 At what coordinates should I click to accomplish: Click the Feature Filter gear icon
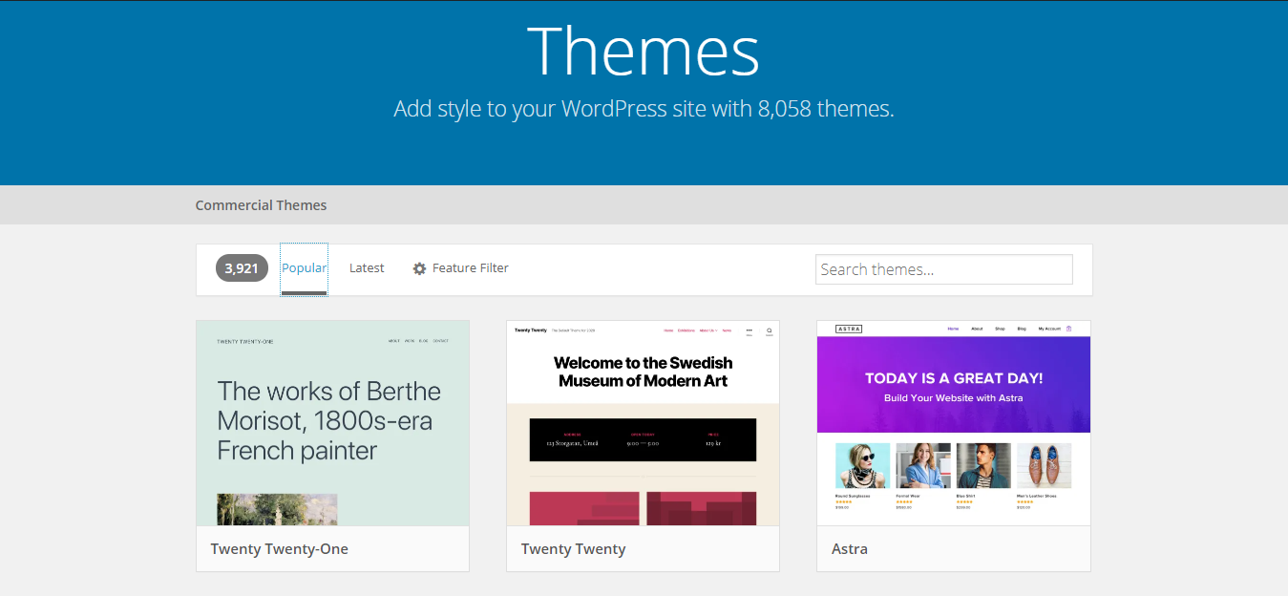(x=419, y=268)
